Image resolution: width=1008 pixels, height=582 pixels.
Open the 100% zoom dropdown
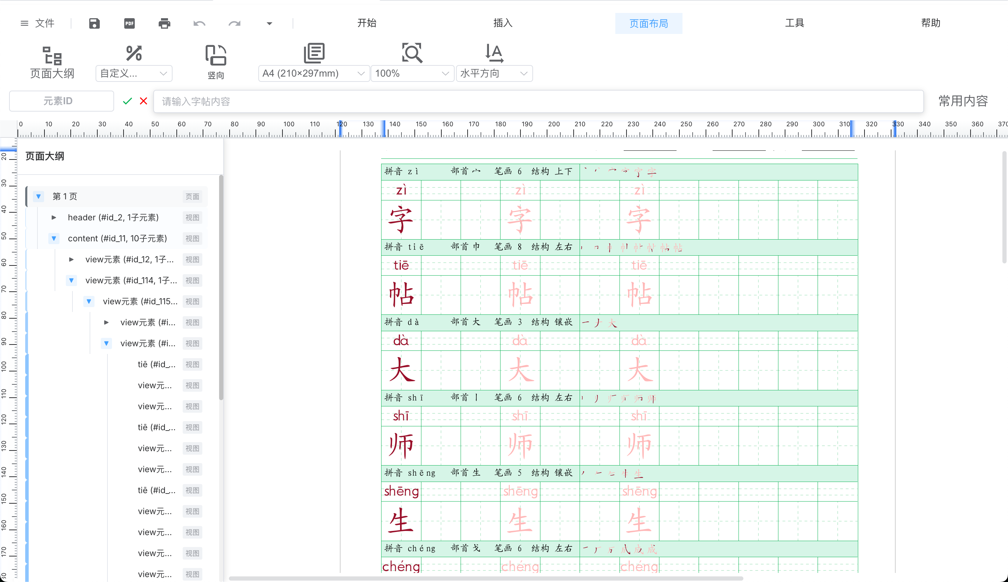[412, 73]
